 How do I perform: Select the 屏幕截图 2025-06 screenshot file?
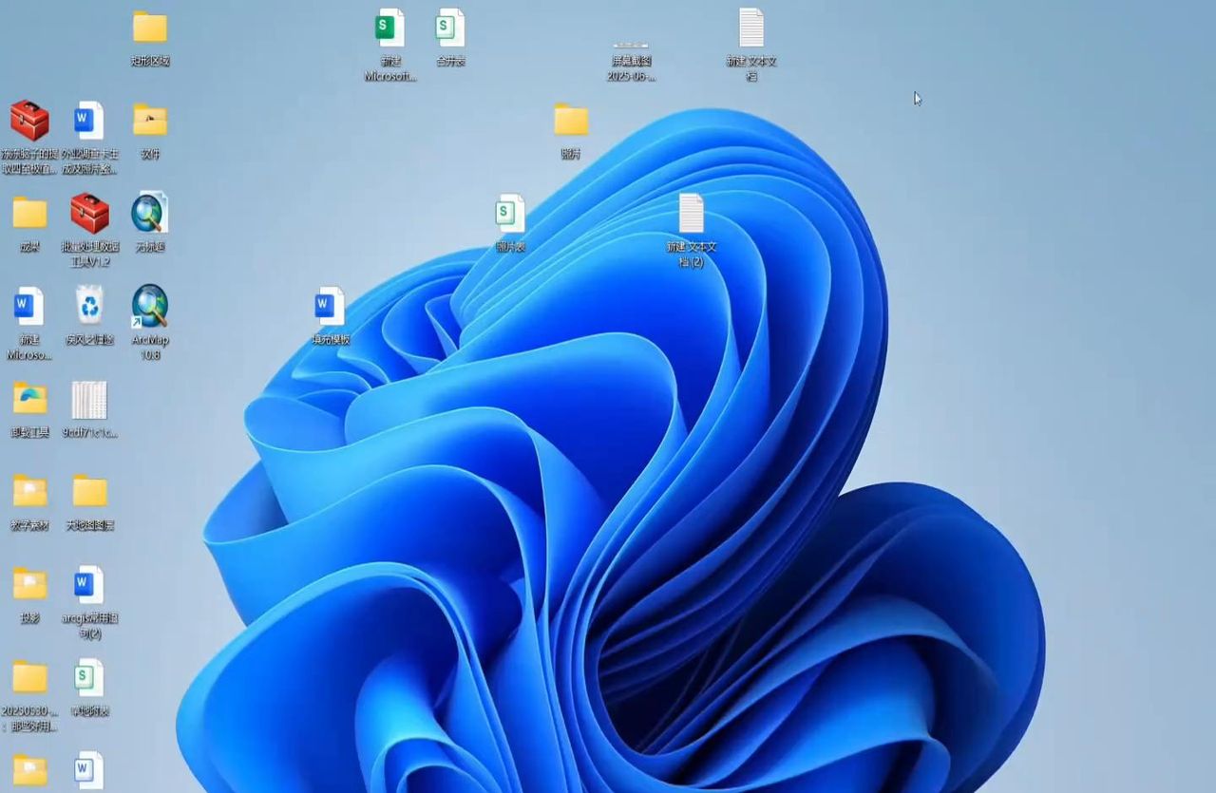[x=631, y=44]
